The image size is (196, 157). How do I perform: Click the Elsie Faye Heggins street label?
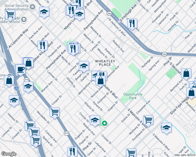click(180, 105)
